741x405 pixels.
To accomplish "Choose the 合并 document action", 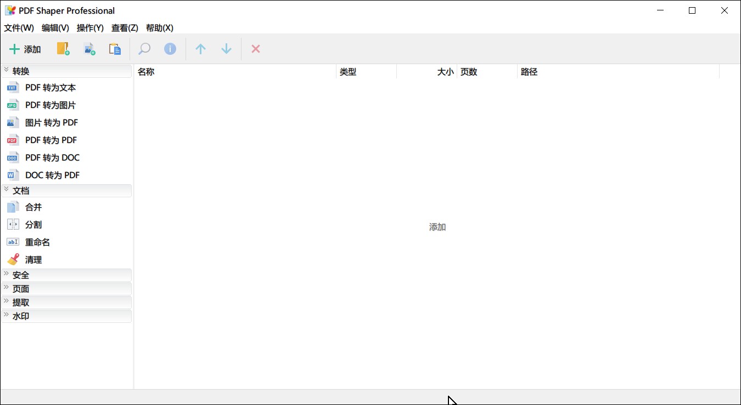I will click(x=33, y=207).
